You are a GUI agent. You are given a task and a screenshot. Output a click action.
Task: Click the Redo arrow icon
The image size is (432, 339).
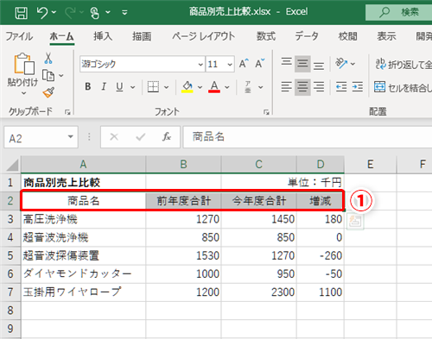click(71, 13)
